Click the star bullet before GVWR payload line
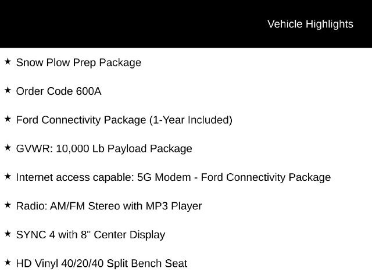The width and height of the screenshot is (372, 279). click(8, 148)
